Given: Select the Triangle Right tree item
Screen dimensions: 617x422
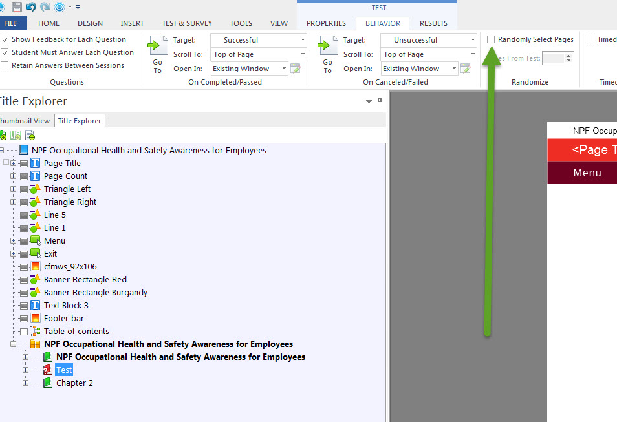Looking at the screenshot, I should [x=70, y=202].
